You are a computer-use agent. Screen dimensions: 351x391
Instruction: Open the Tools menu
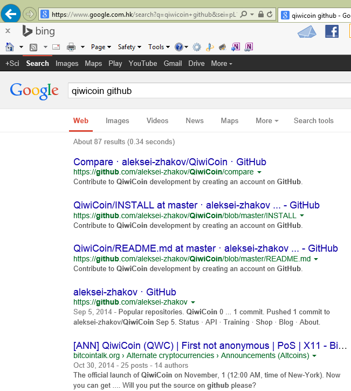159,47
